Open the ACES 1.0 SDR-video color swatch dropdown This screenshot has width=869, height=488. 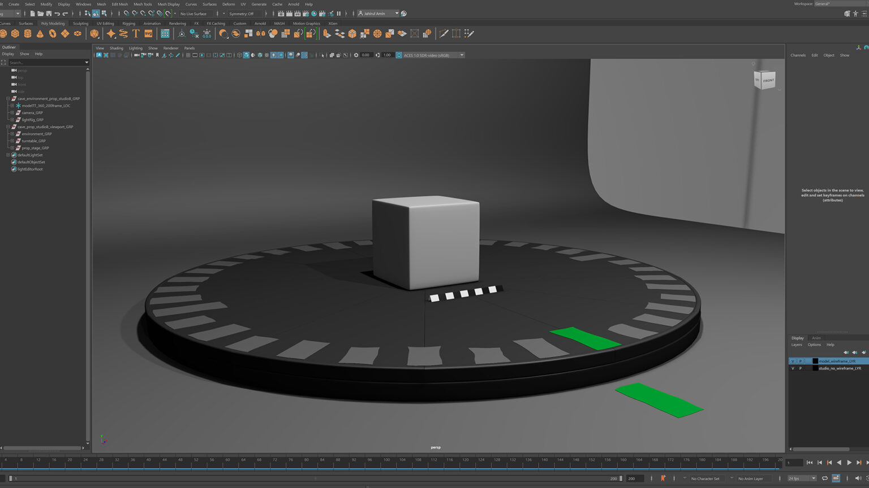462,55
